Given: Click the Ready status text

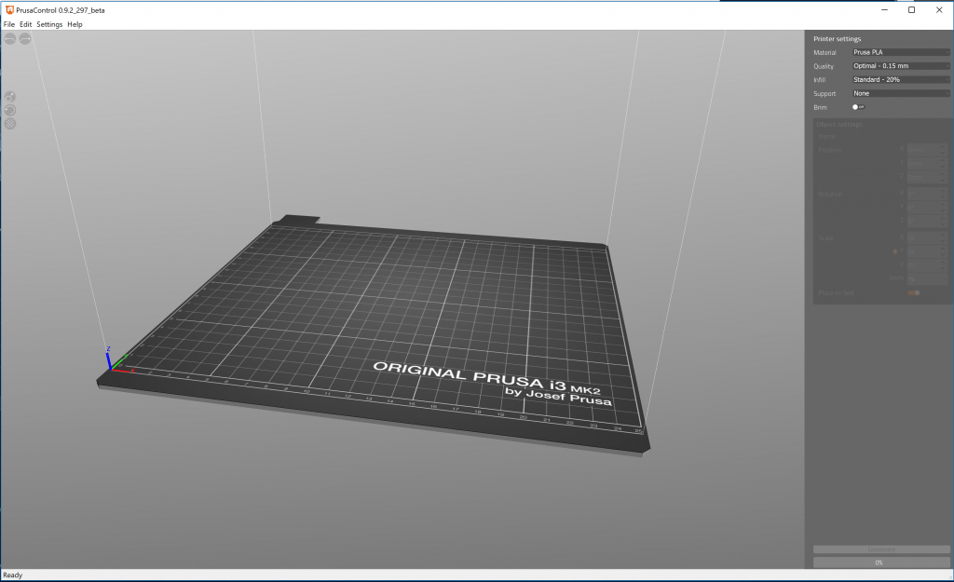Looking at the screenshot, I should tap(13, 575).
